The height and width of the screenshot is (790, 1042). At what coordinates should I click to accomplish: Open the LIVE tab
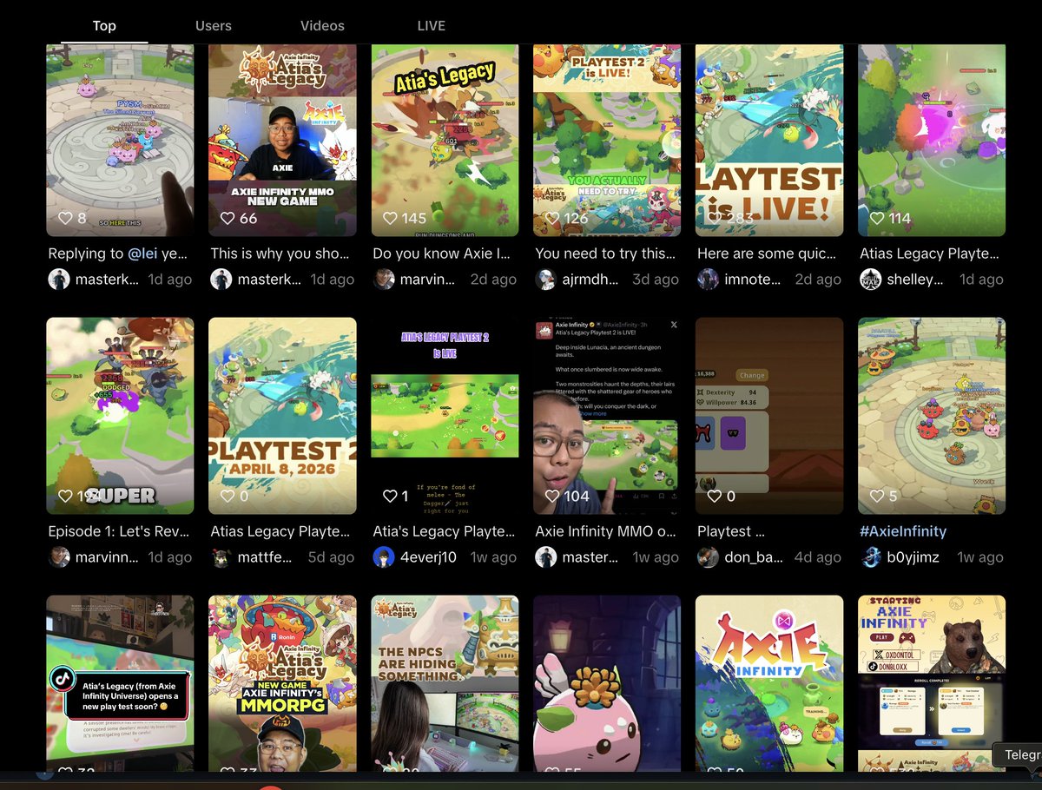pos(431,26)
